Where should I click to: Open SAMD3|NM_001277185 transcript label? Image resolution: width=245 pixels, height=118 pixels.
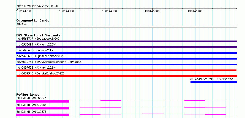click(x=31, y=105)
